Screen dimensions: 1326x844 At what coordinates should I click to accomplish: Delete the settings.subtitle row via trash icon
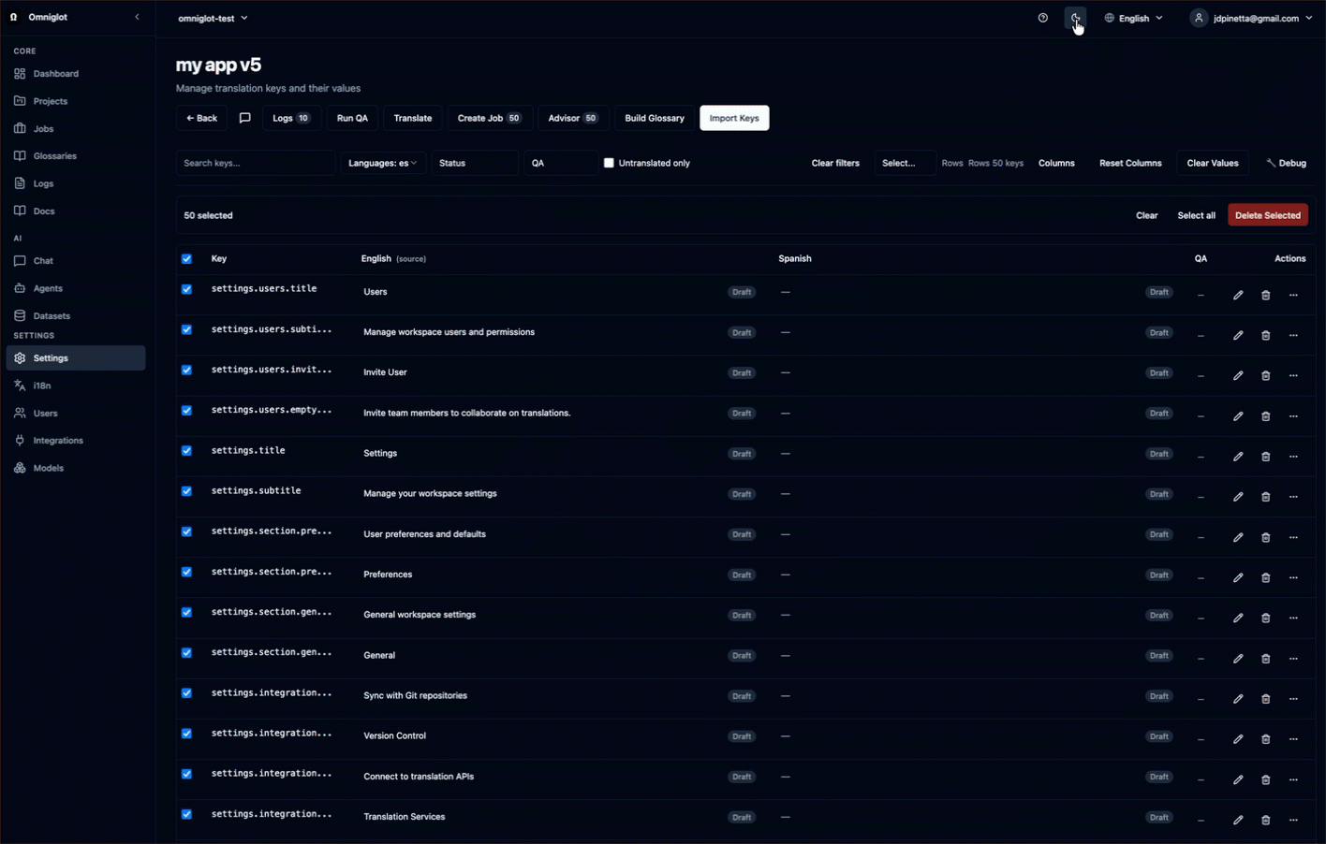(1265, 497)
